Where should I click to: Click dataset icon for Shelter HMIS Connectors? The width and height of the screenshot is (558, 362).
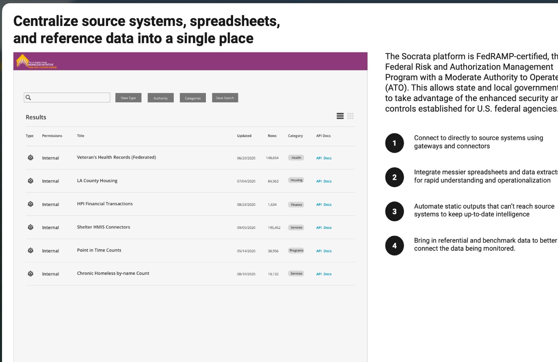pos(30,227)
